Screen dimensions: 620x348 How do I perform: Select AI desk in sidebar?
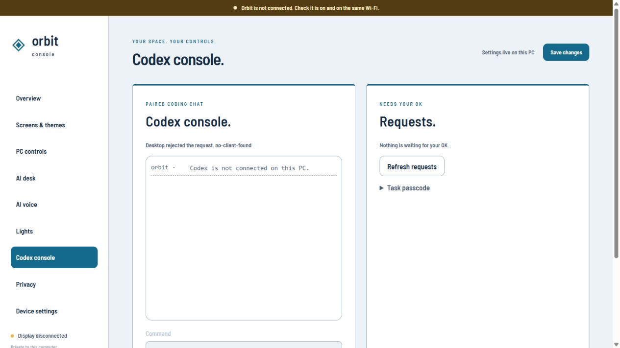pos(54,178)
